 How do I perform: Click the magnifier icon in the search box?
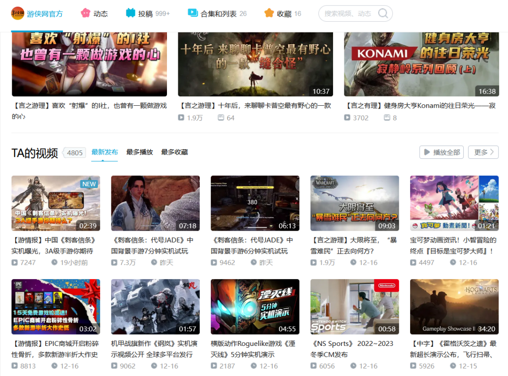[382, 13]
